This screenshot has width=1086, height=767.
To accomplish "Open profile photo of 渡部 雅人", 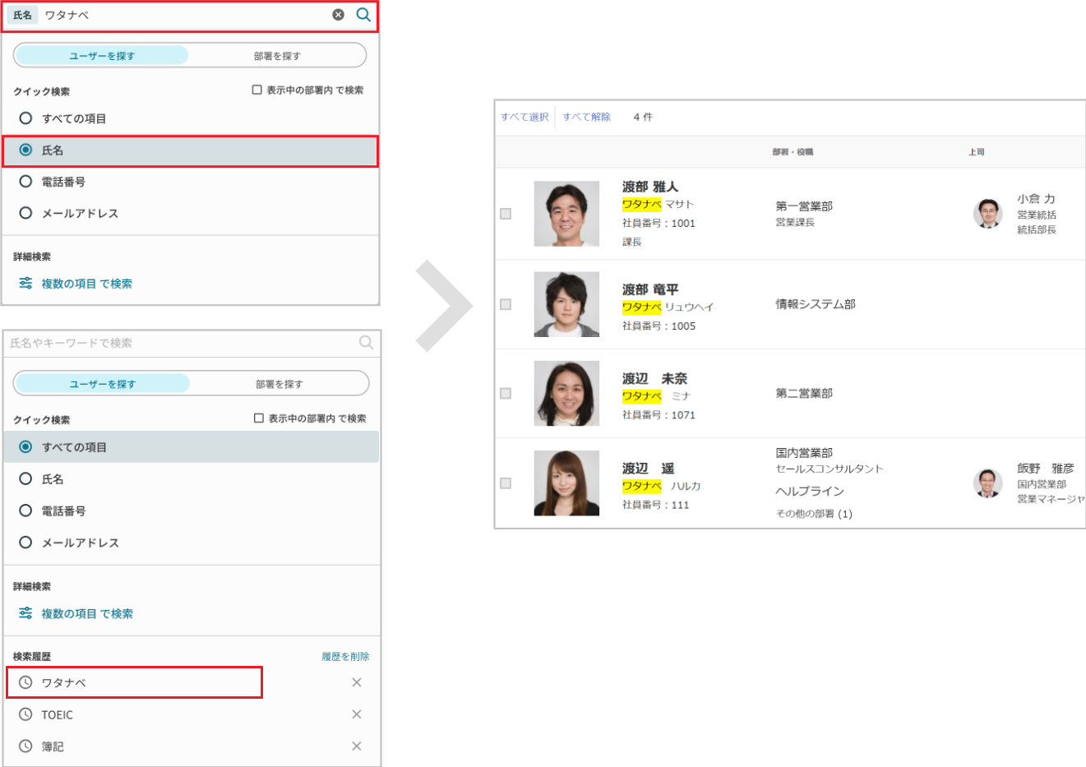I will pos(566,214).
